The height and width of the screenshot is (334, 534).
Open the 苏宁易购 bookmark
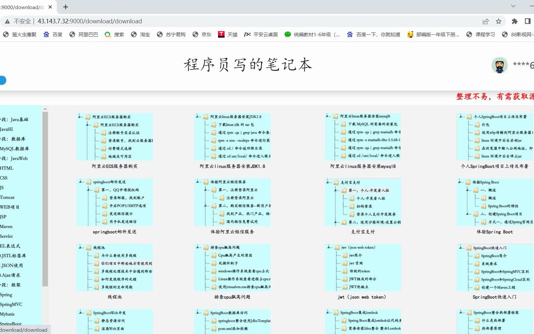(171, 34)
